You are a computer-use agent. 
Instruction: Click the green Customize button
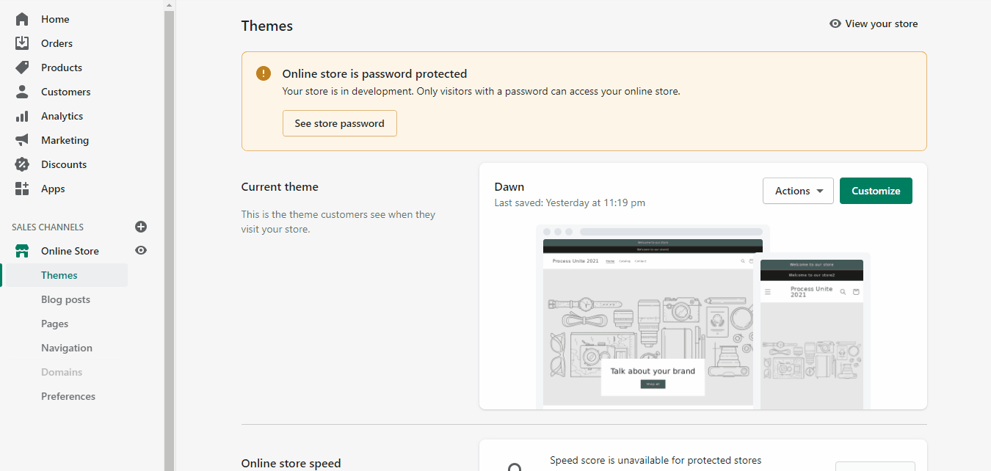pos(876,191)
